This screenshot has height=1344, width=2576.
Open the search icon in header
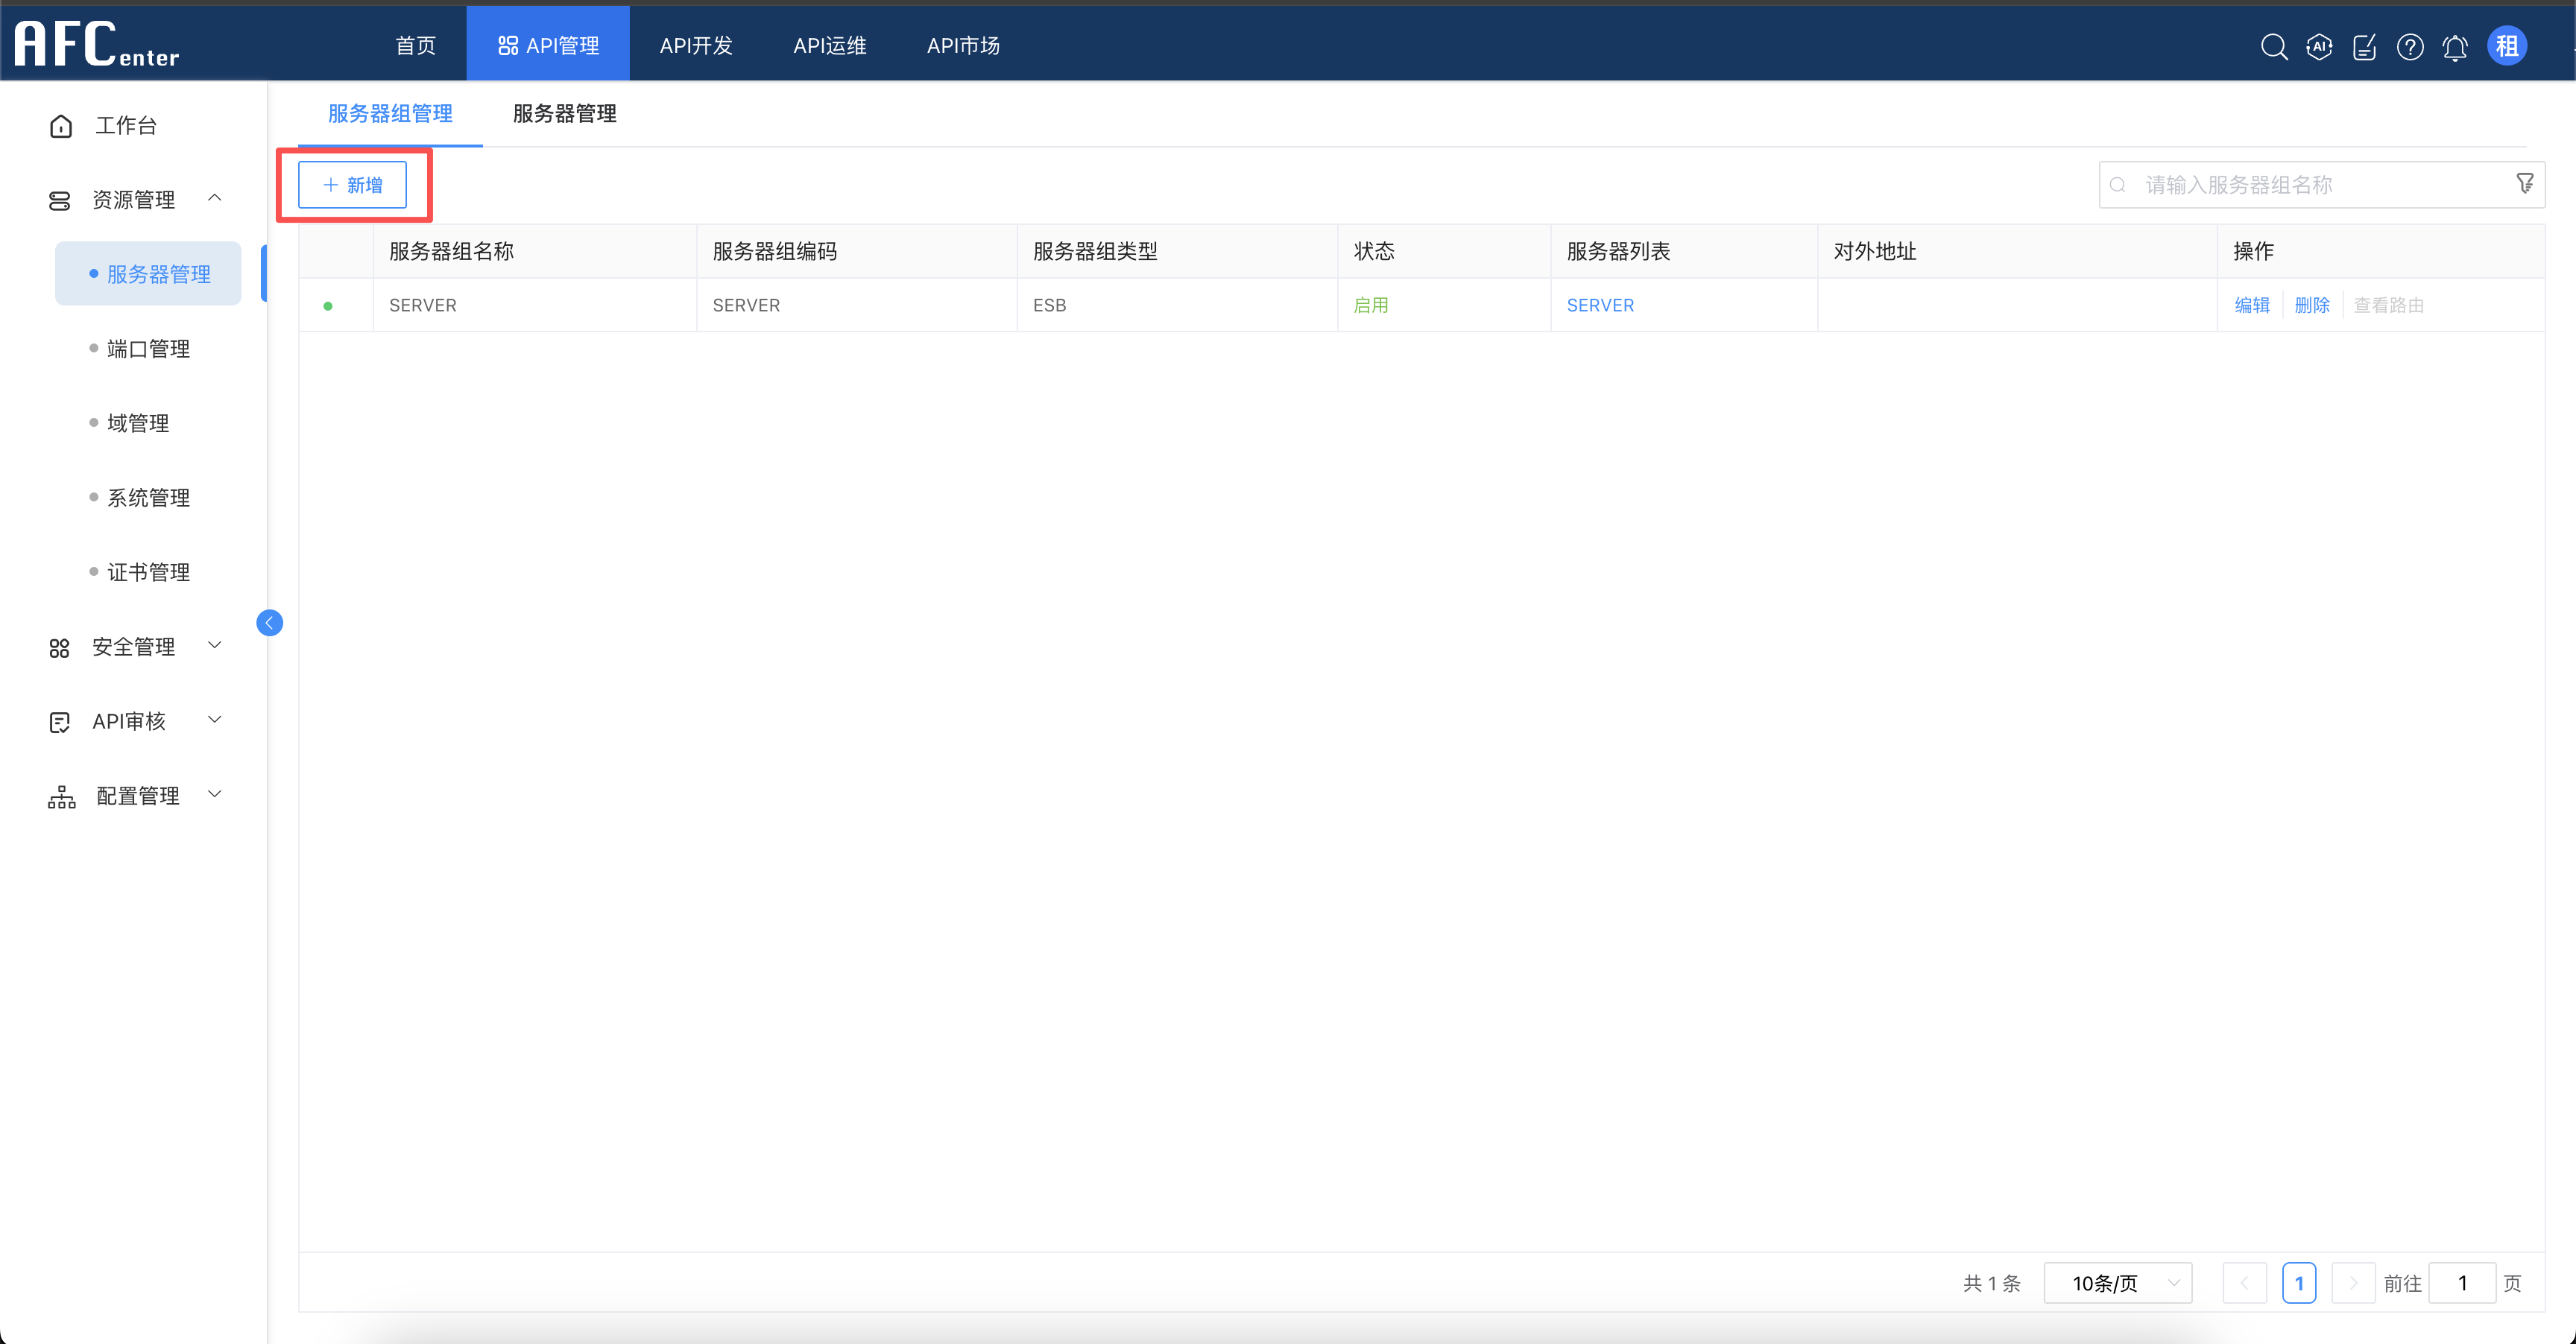[2273, 47]
